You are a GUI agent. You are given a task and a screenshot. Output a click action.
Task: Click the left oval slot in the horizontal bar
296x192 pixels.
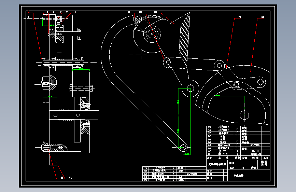56,115
